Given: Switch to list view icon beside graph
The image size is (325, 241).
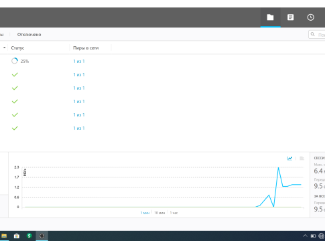Looking at the screenshot, I should [x=302, y=159].
